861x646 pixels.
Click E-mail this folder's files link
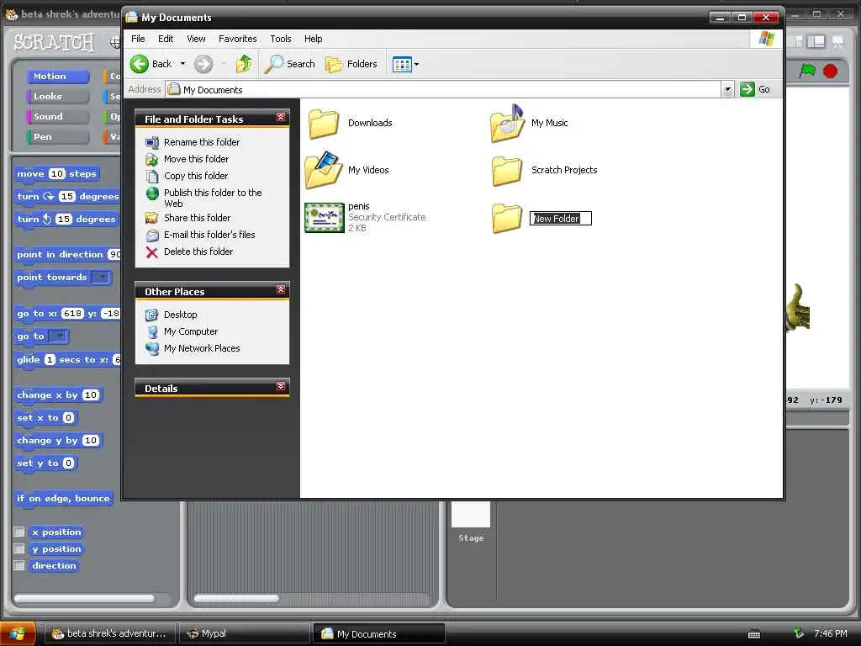(x=209, y=235)
